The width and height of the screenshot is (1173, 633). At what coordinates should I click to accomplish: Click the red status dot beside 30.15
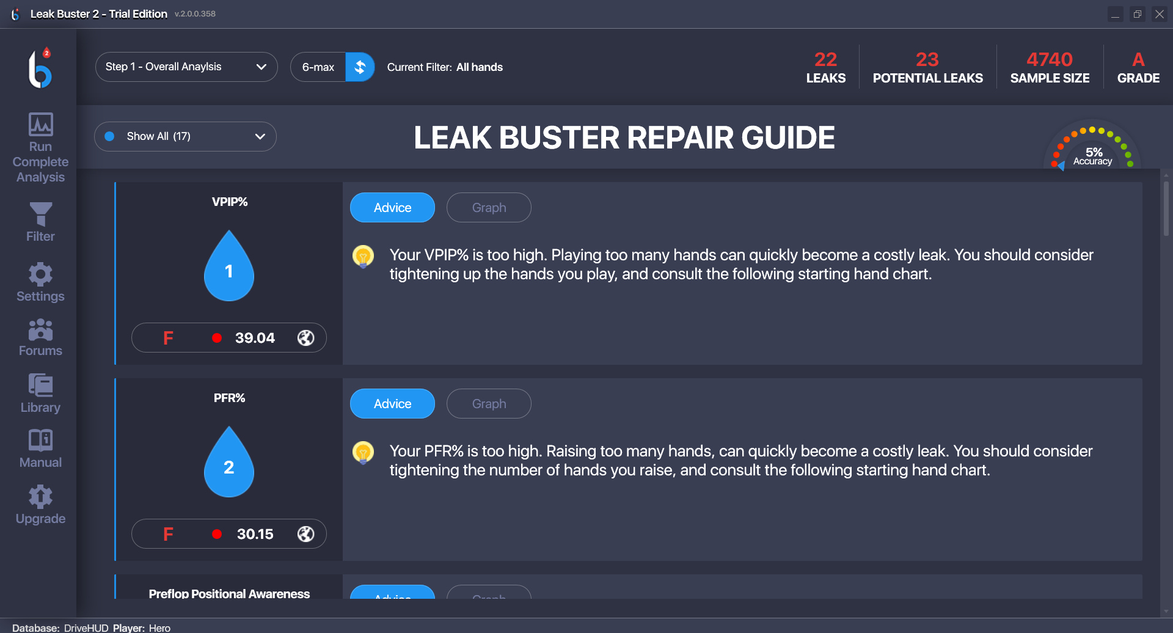click(x=217, y=534)
